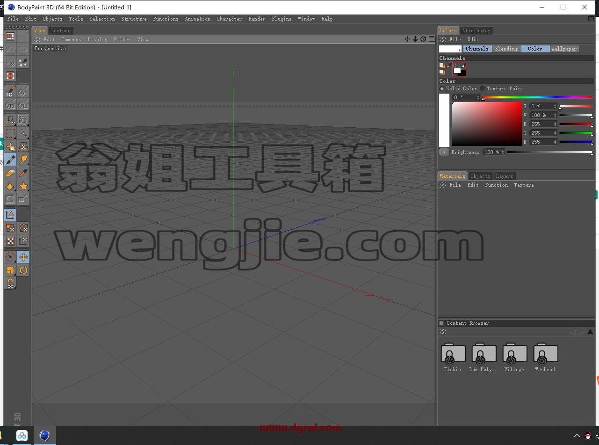Open the Plugins menu
The image size is (599, 445).
(281, 19)
